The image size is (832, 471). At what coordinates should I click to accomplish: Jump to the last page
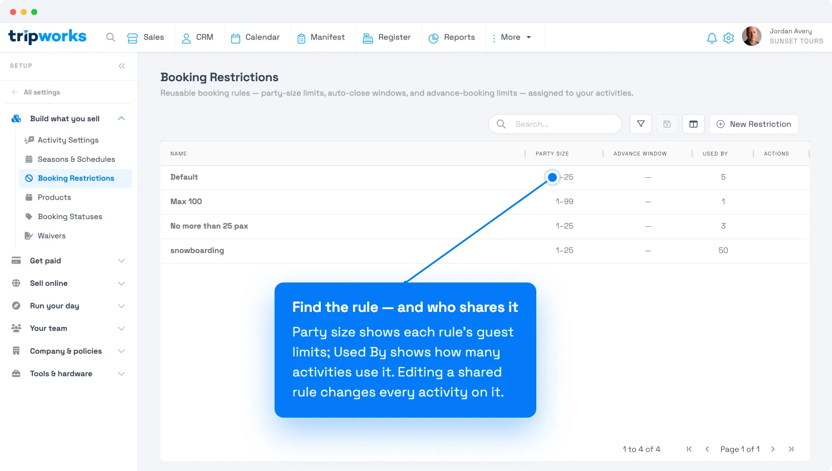click(791, 449)
